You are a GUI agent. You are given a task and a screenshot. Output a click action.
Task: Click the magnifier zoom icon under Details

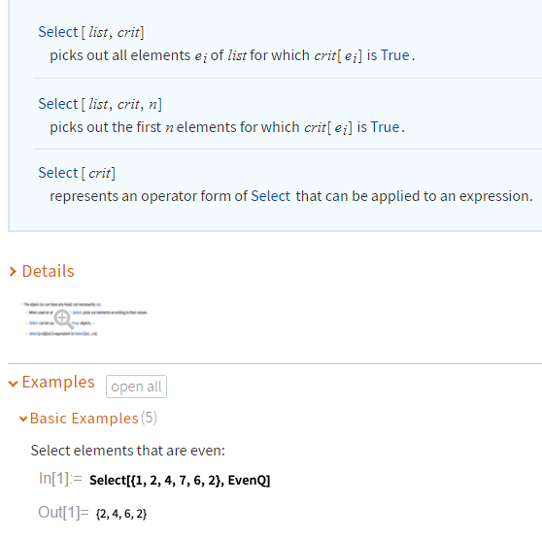pos(64,319)
